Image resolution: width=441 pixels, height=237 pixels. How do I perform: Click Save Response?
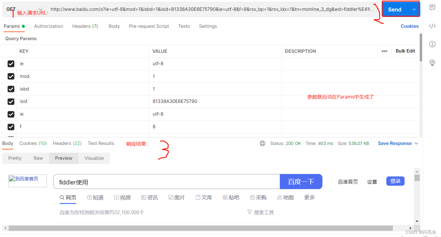[x=395, y=143]
